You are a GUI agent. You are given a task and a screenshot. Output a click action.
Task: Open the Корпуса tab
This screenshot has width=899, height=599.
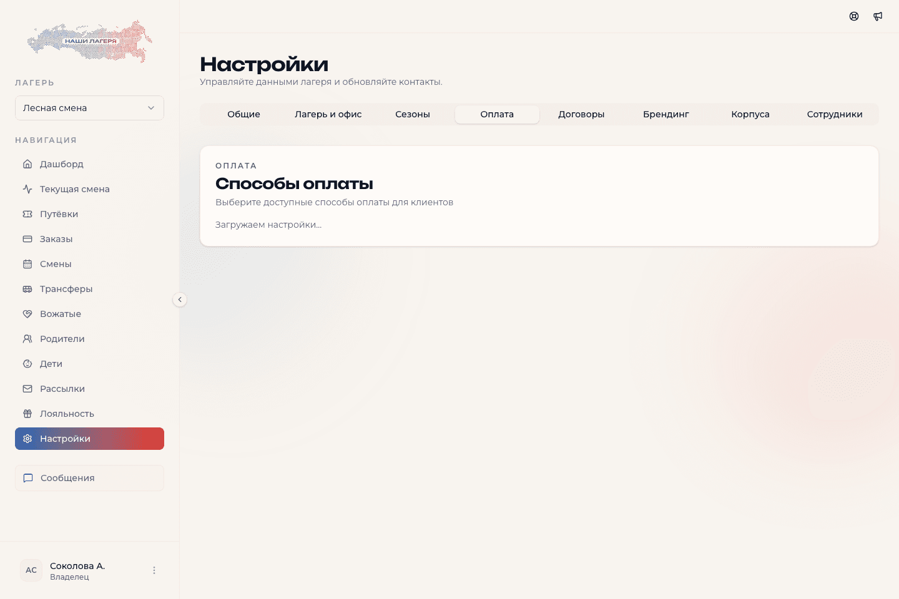click(750, 114)
